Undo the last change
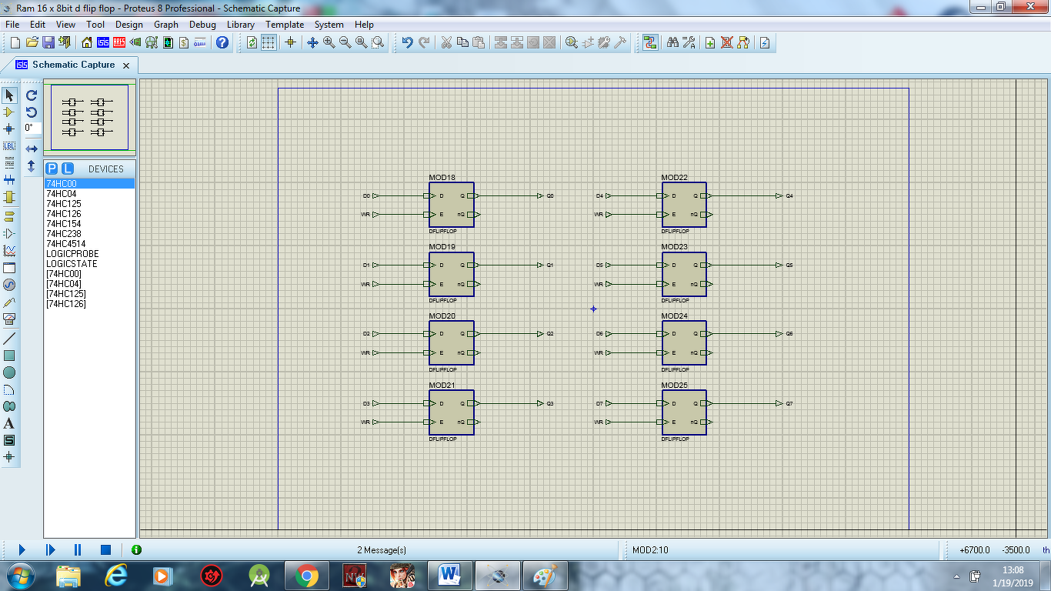The image size is (1051, 591). click(407, 42)
